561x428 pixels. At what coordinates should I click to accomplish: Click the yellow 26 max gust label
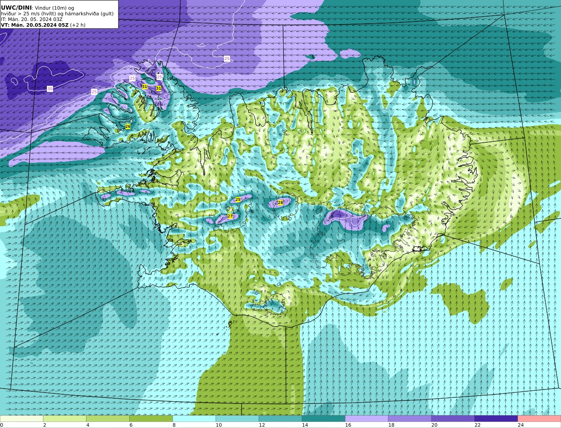tap(128, 126)
